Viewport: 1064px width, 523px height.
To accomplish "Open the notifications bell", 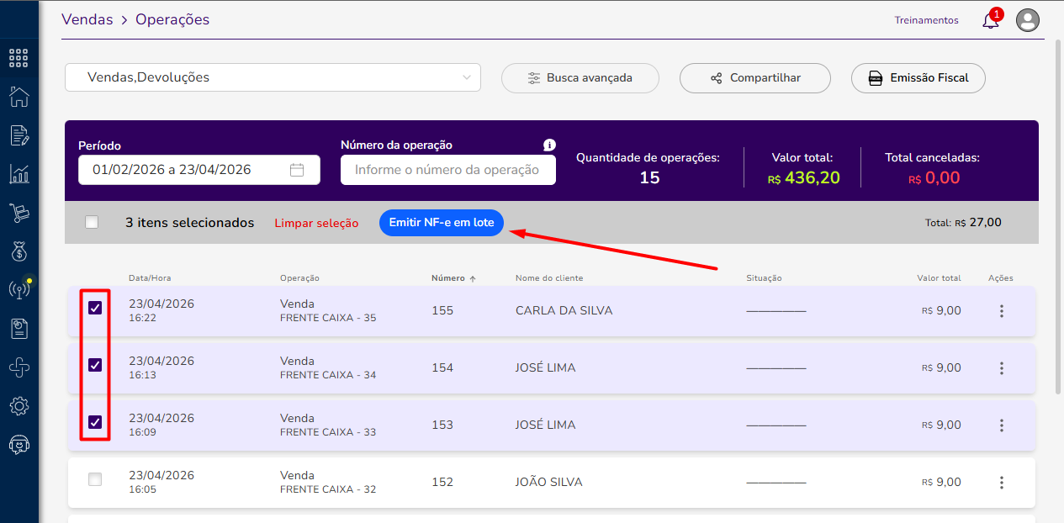I will tap(991, 20).
